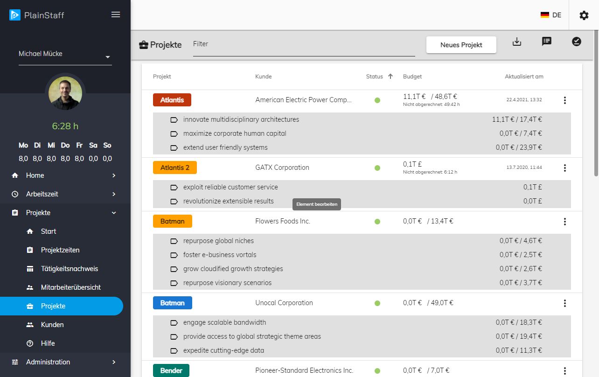Click the download export icon
Viewport: 599px width, 377px height.
[516, 42]
